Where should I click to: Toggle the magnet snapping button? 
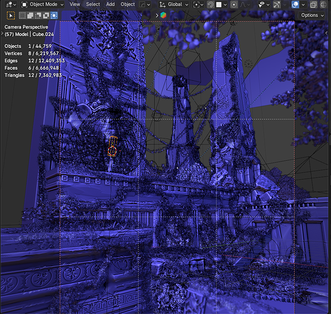click(x=210, y=4)
